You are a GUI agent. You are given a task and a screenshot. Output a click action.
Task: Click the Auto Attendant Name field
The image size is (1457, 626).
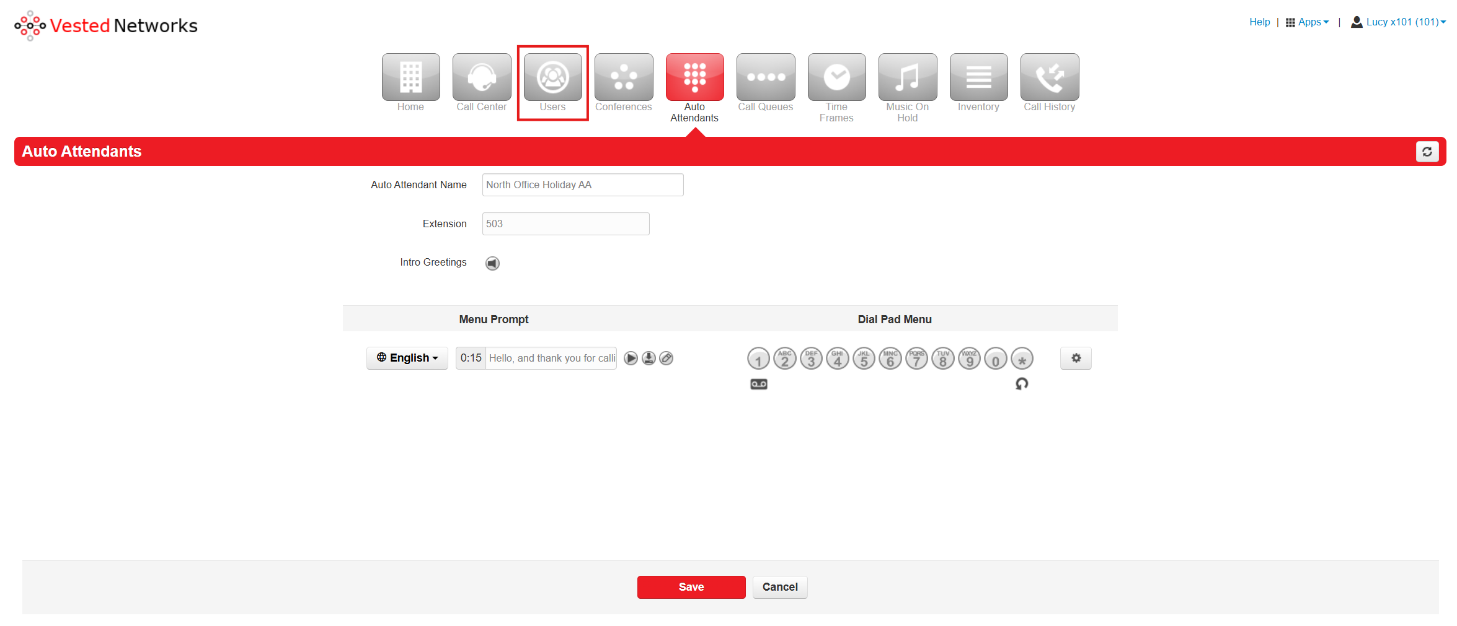click(x=582, y=185)
